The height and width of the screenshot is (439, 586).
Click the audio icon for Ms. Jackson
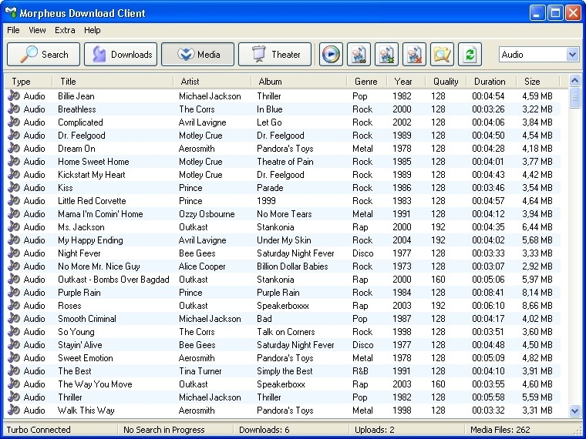coord(14,226)
